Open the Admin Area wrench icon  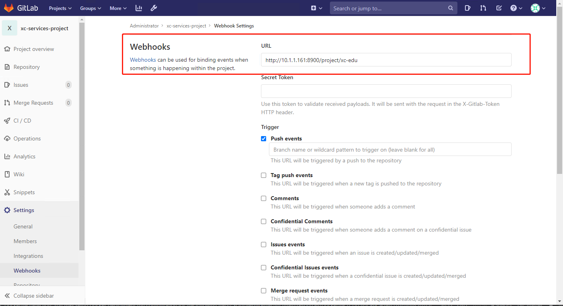click(154, 8)
